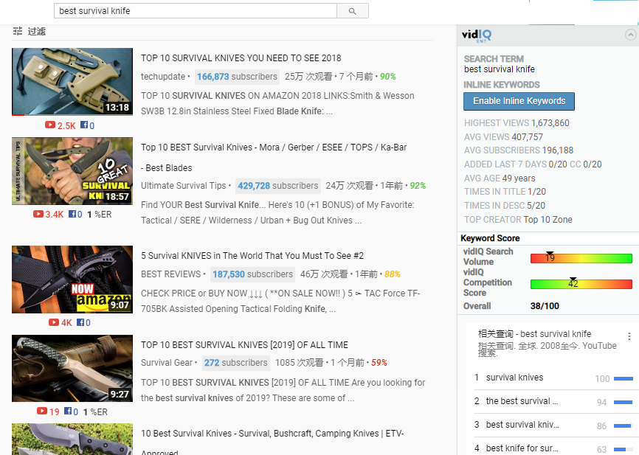Click the vidIQ Competition Score bar

click(581, 284)
